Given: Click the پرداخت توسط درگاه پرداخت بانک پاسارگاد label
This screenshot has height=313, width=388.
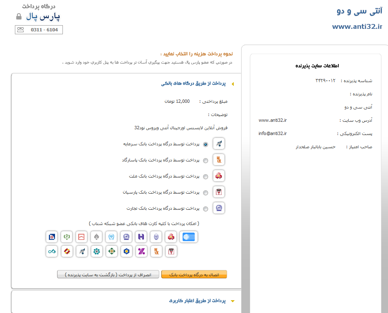Looking at the screenshot, I should (160, 160).
